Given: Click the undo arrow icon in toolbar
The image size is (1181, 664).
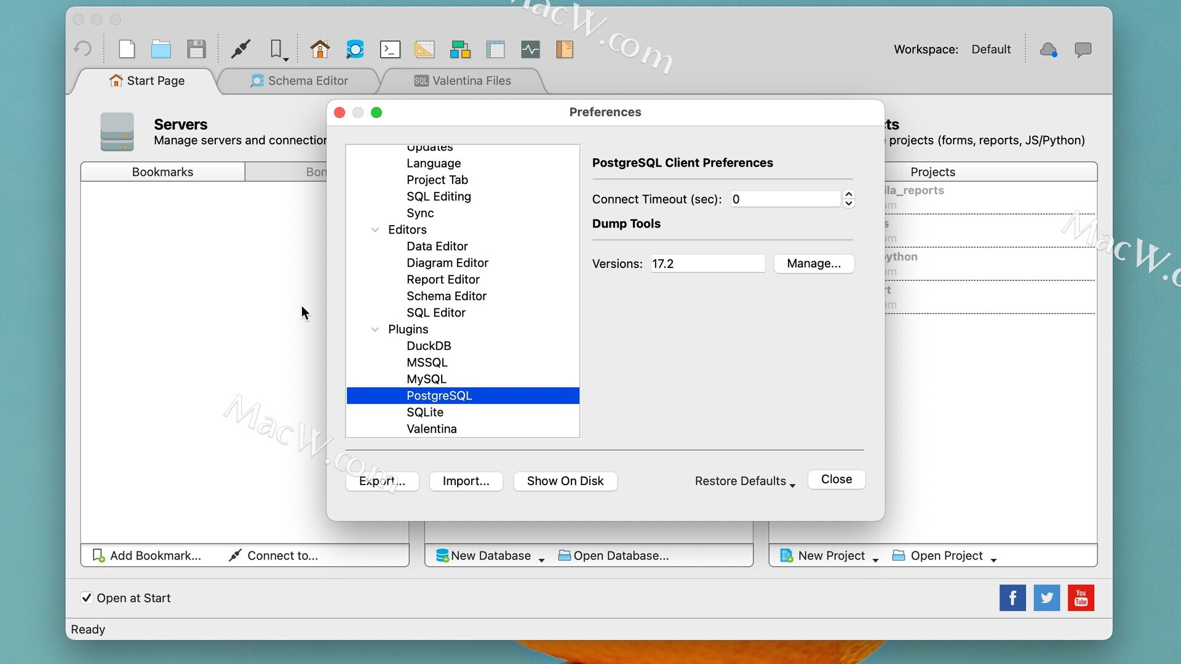Looking at the screenshot, I should coord(82,49).
